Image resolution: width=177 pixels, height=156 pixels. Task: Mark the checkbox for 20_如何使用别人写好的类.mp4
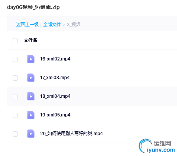pyautogui.click(x=15, y=134)
